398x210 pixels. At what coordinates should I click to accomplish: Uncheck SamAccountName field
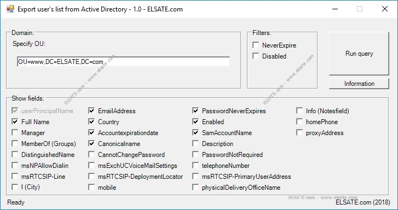[x=195, y=133]
